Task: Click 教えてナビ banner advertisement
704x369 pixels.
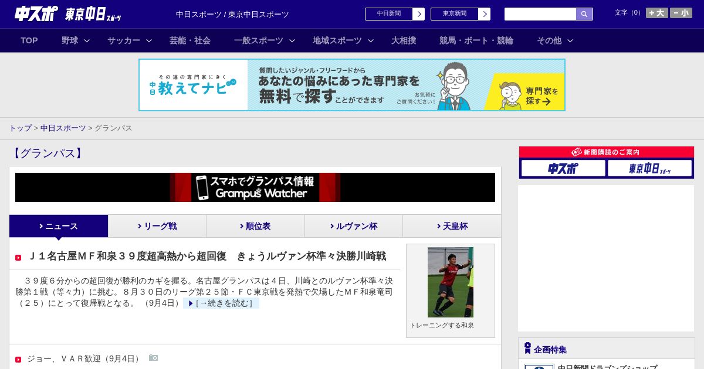Action: tap(352, 85)
